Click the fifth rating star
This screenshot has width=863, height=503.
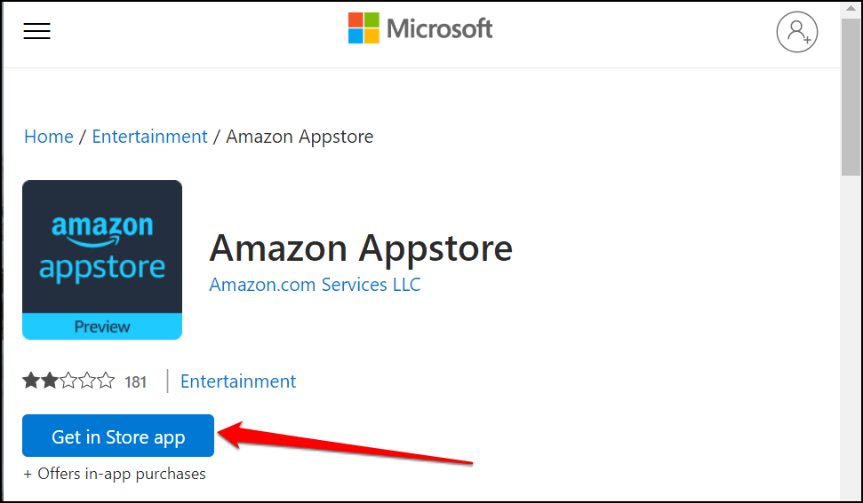(107, 381)
